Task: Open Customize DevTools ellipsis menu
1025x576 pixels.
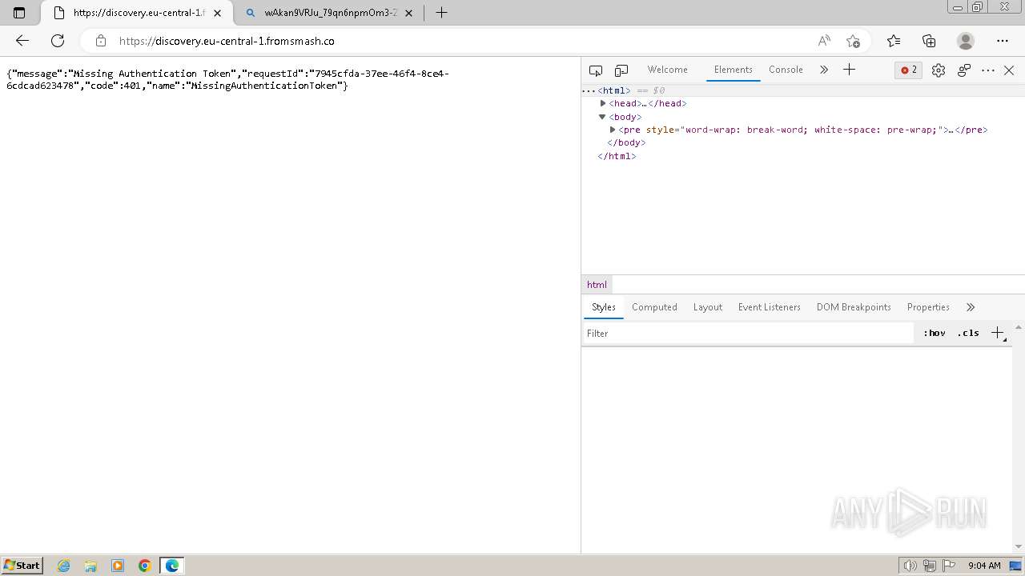Action: coord(988,70)
